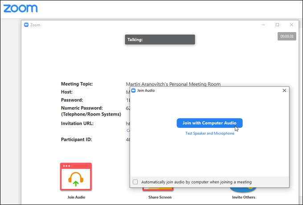Enable automatically join audio by computer checkbox
The width and height of the screenshot is (303, 205).
135,182
